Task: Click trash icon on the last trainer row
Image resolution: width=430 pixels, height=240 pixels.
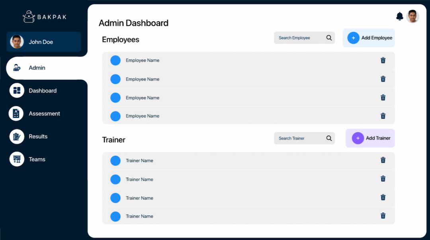Action: (383, 216)
